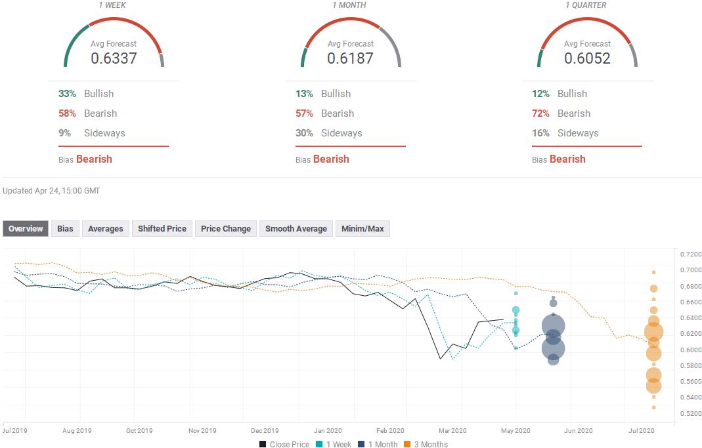Show the Shifted Price view
Image resolution: width=702 pixels, height=448 pixels.
point(162,228)
